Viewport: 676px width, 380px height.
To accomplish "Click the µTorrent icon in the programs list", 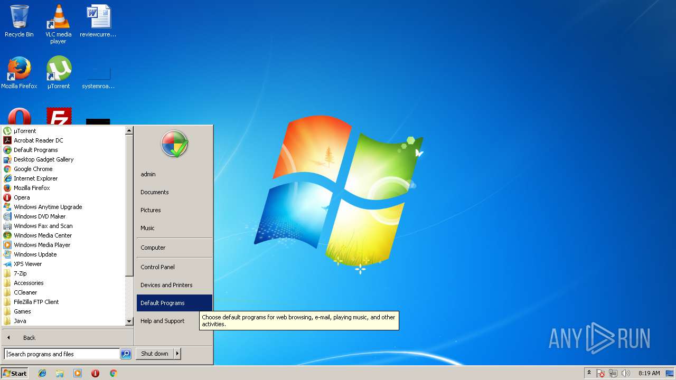I will pyautogui.click(x=7, y=131).
